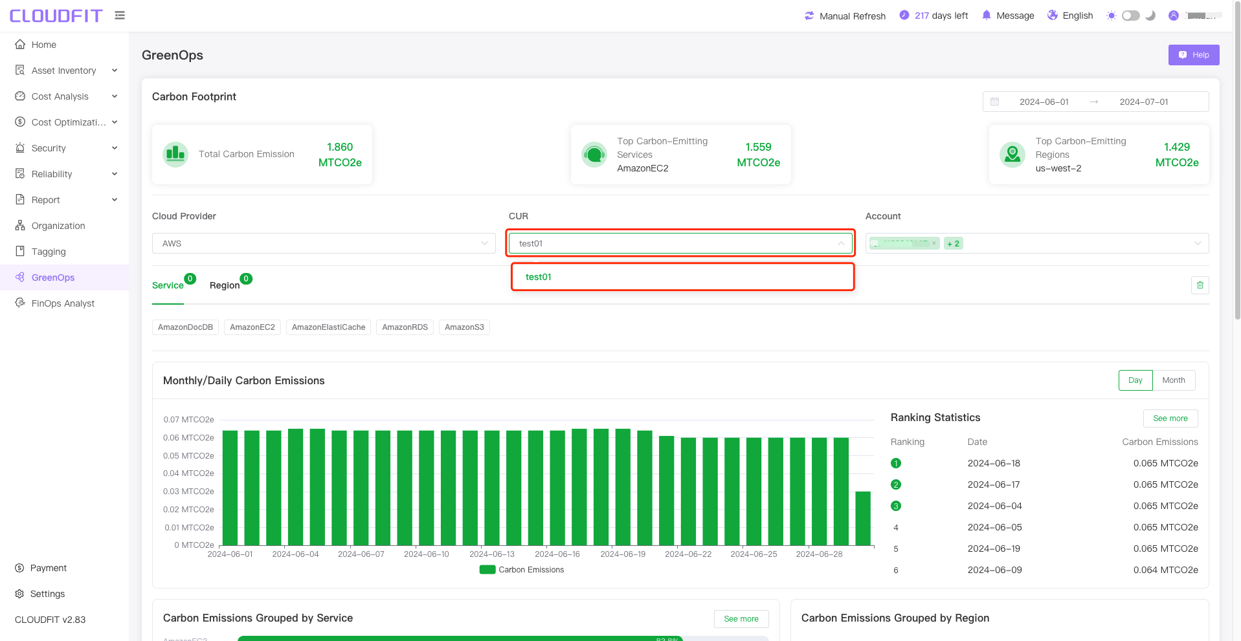Click the FinOps Analyst sidebar icon
Viewport: 1241px width, 641px height.
20,303
